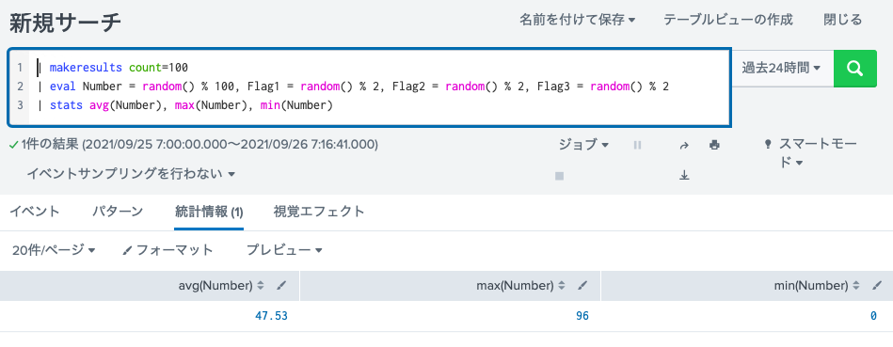Image resolution: width=893 pixels, height=347 pixels.
Task: Click eval command in line 2
Action: (63, 87)
